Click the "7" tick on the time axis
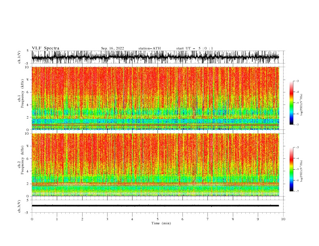Image resolution: width=319 pixels, height=246 pixels. click(x=208, y=219)
